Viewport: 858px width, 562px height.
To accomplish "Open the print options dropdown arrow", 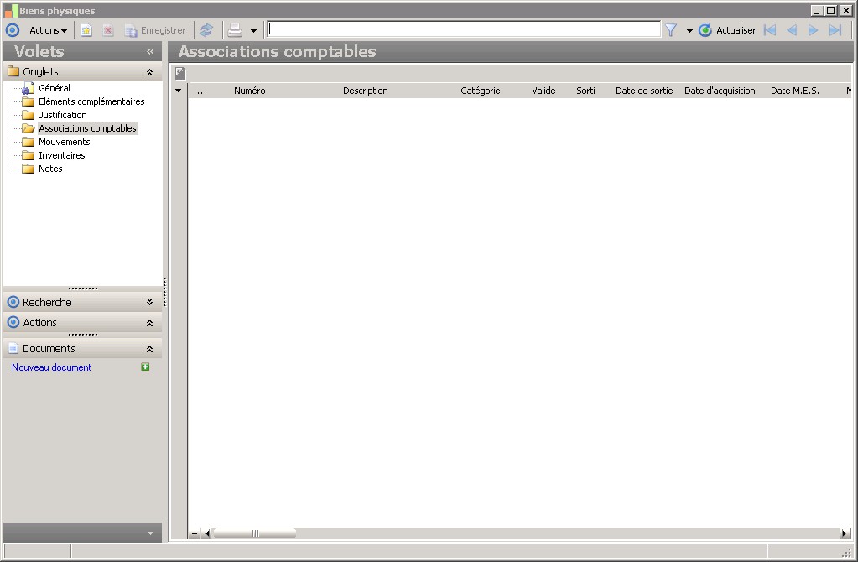I will pos(253,31).
